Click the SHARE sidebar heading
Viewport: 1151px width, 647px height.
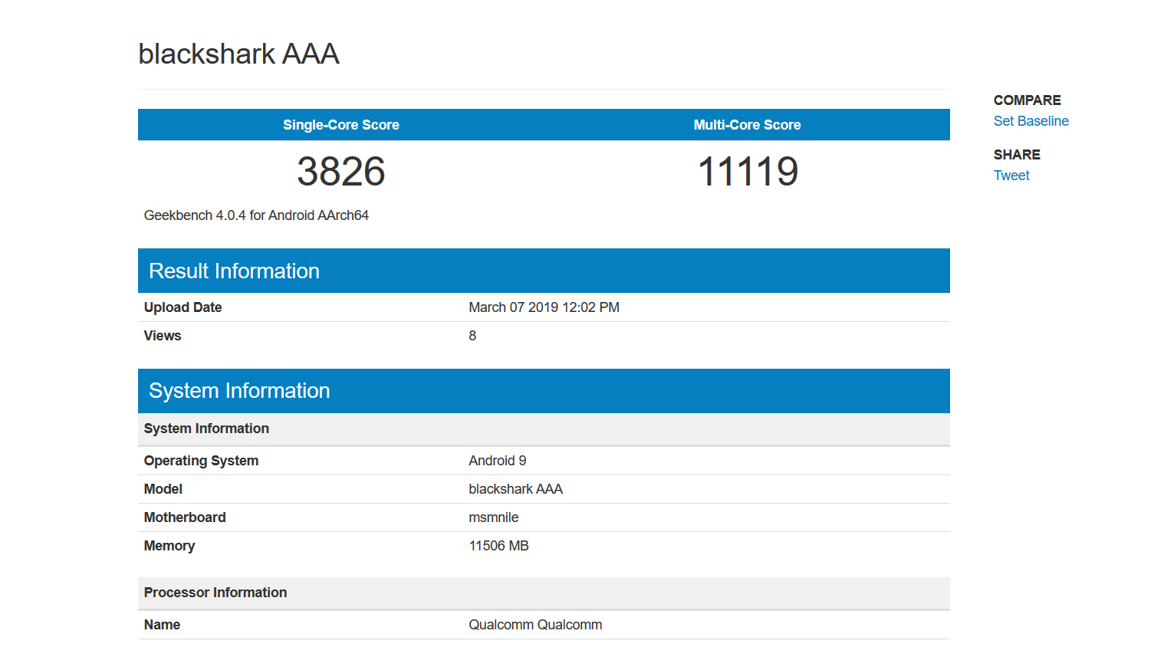pos(1017,155)
